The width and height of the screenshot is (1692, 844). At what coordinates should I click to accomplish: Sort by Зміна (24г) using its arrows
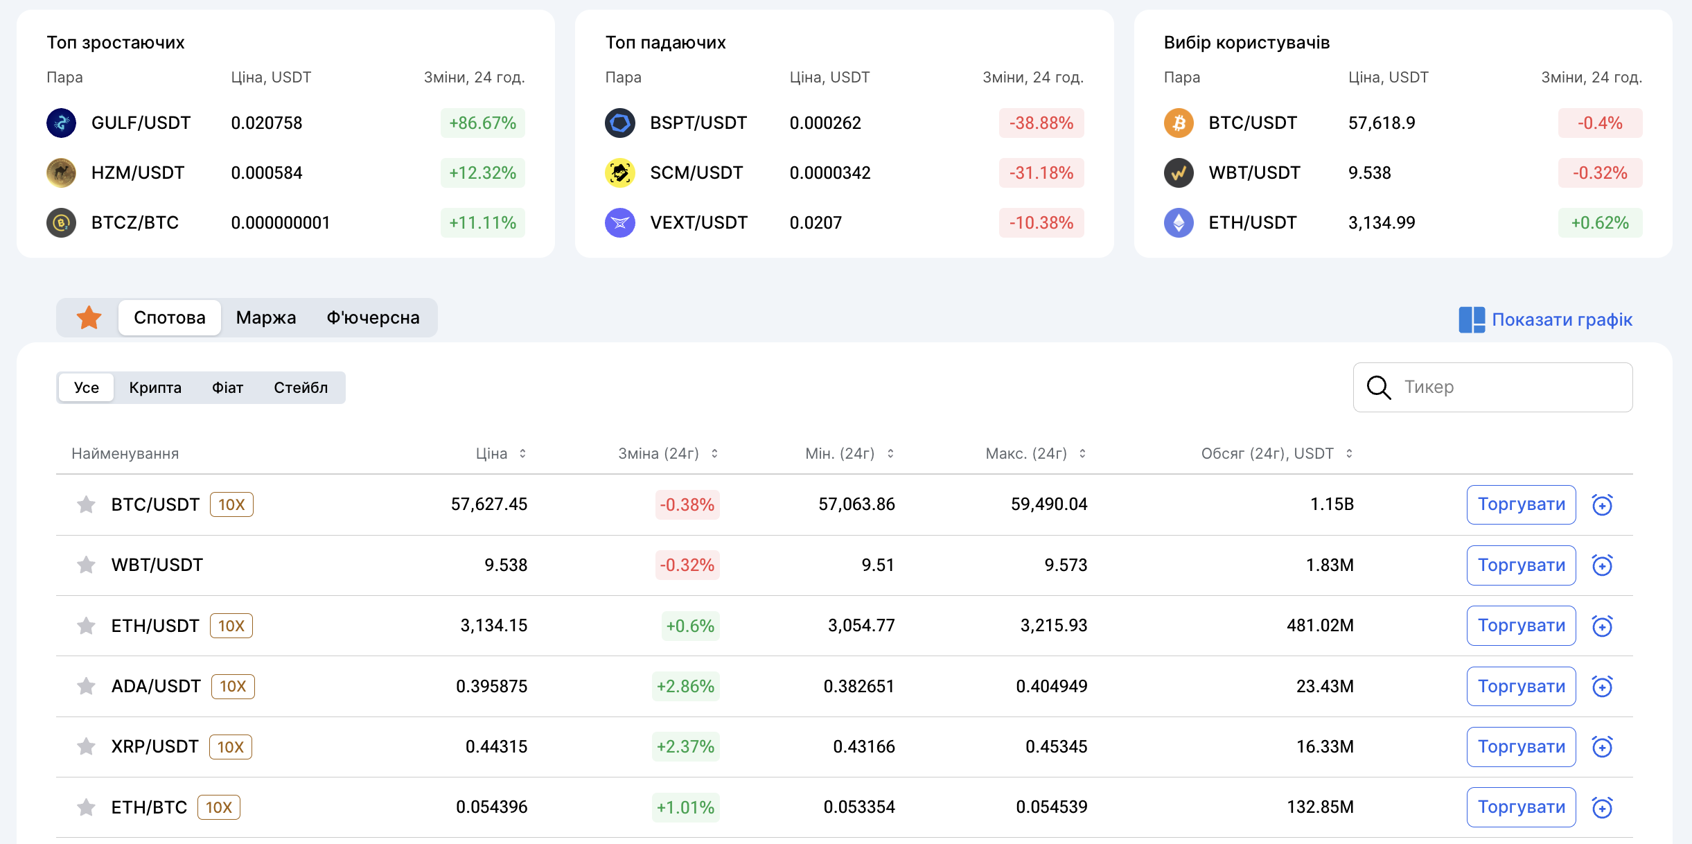714,453
